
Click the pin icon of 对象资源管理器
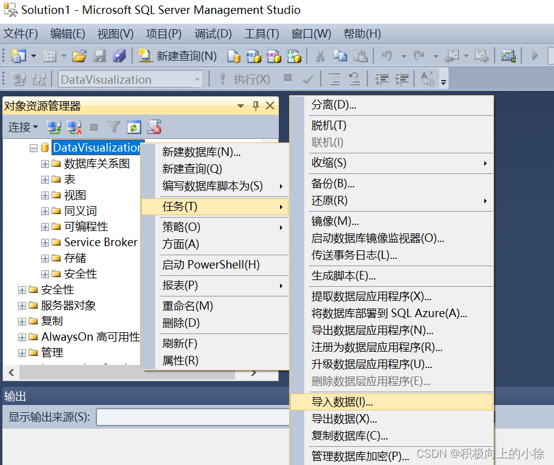pos(256,105)
